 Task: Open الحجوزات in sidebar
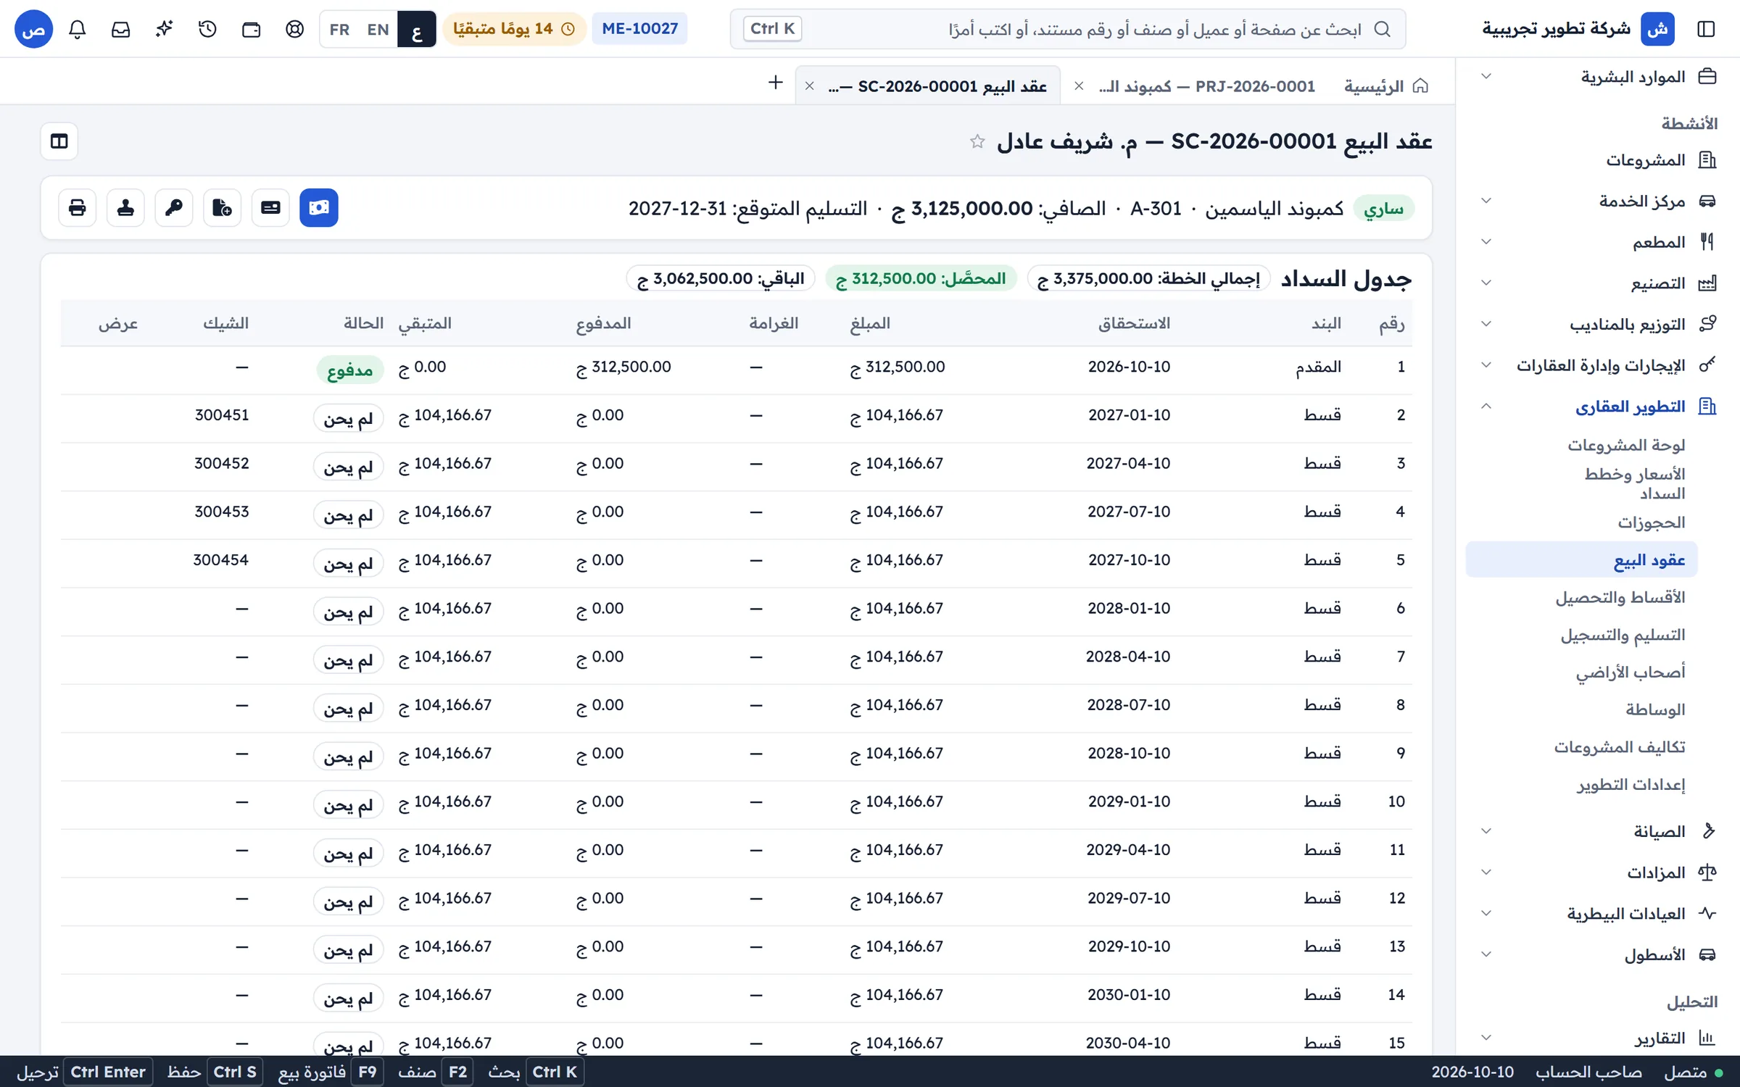pyautogui.click(x=1651, y=523)
